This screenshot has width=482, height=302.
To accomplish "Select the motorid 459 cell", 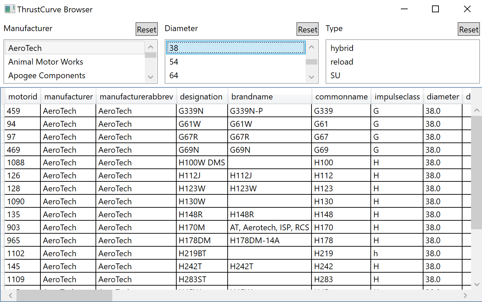I will pos(23,111).
